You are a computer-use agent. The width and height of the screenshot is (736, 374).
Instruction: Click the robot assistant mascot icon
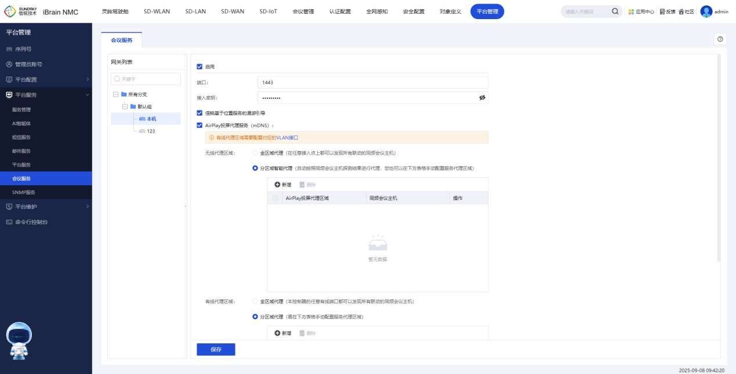(x=19, y=339)
